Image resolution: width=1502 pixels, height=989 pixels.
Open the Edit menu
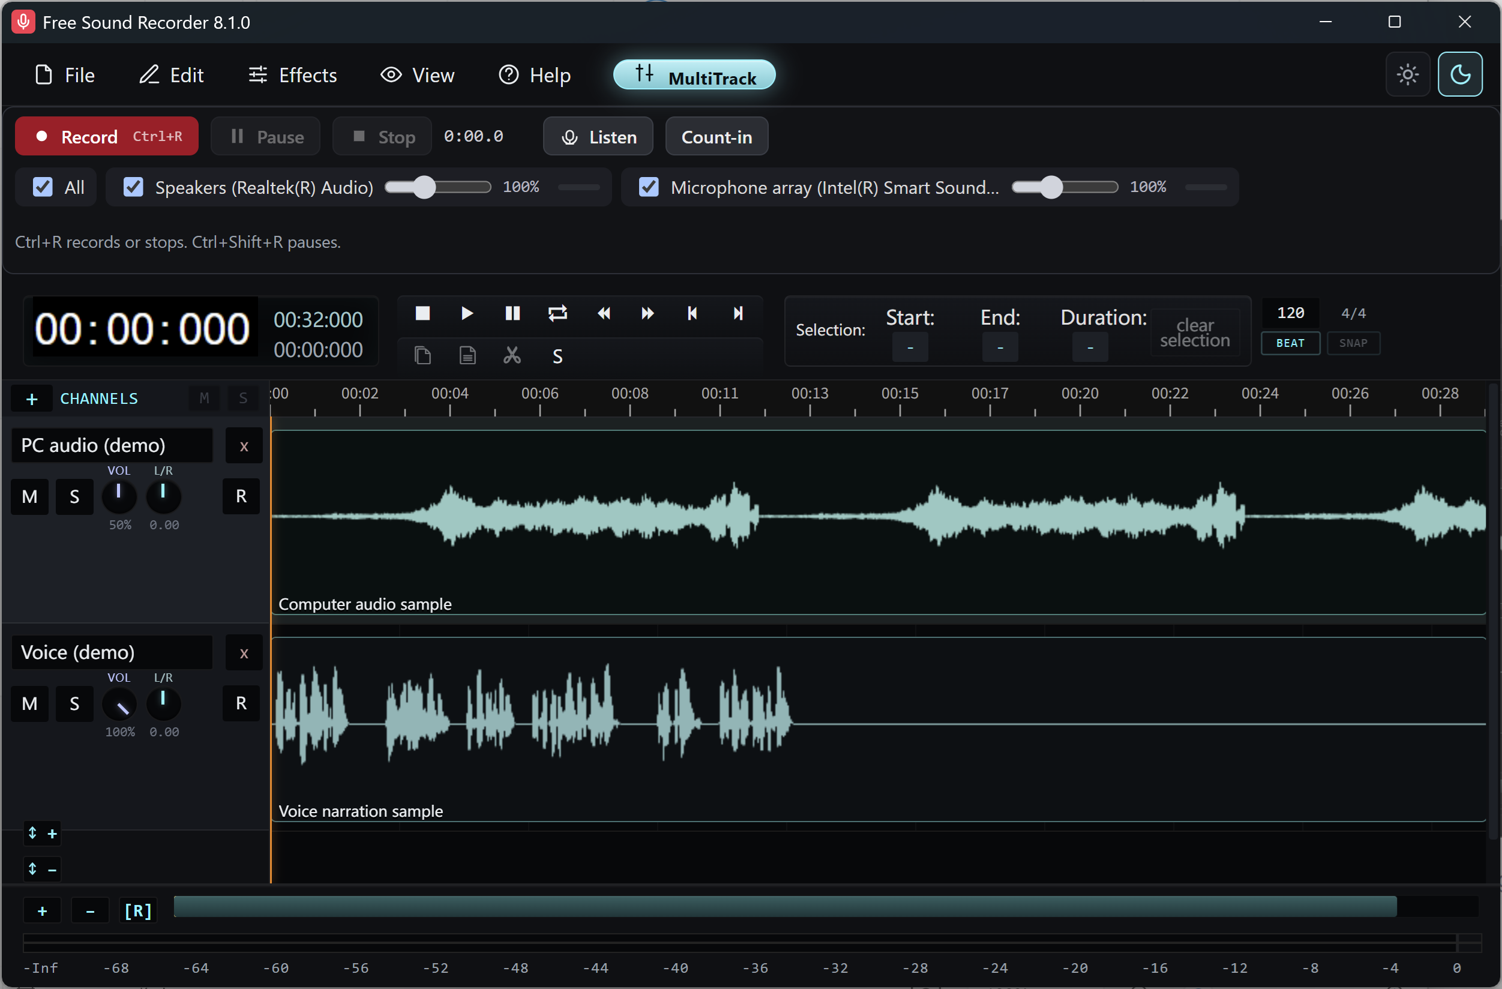click(x=172, y=75)
